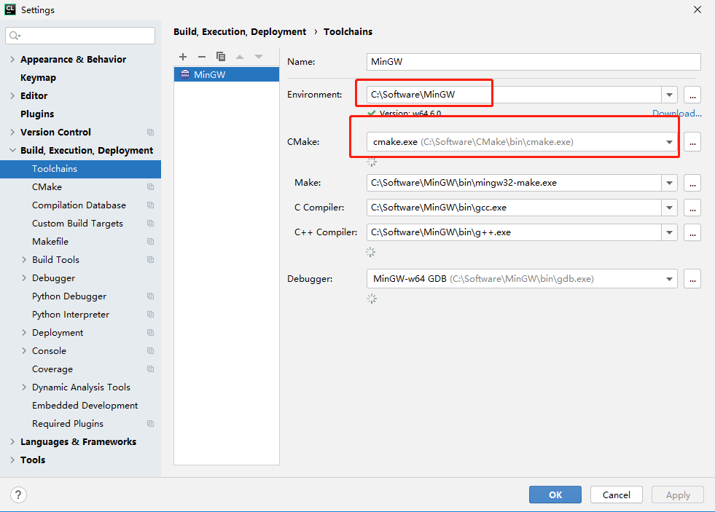The height and width of the screenshot is (512, 715).
Task: Move toolchain up with arrow icon
Action: (x=240, y=57)
